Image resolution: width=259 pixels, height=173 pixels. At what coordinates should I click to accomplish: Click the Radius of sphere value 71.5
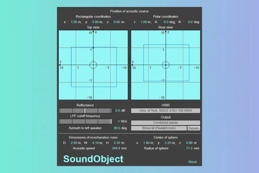click(189, 148)
